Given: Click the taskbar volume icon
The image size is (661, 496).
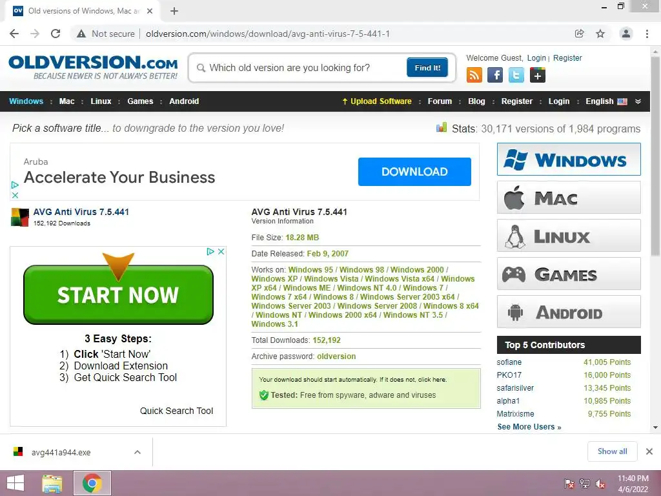Looking at the screenshot, I should (x=600, y=484).
